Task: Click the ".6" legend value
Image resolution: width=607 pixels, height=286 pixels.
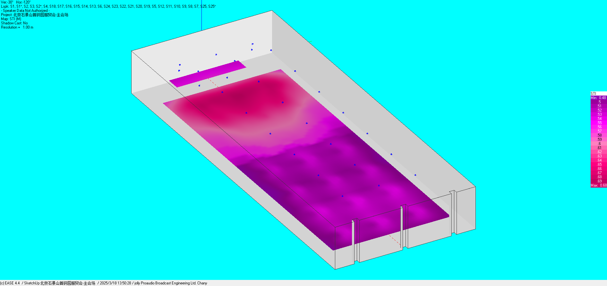Action: [599, 144]
